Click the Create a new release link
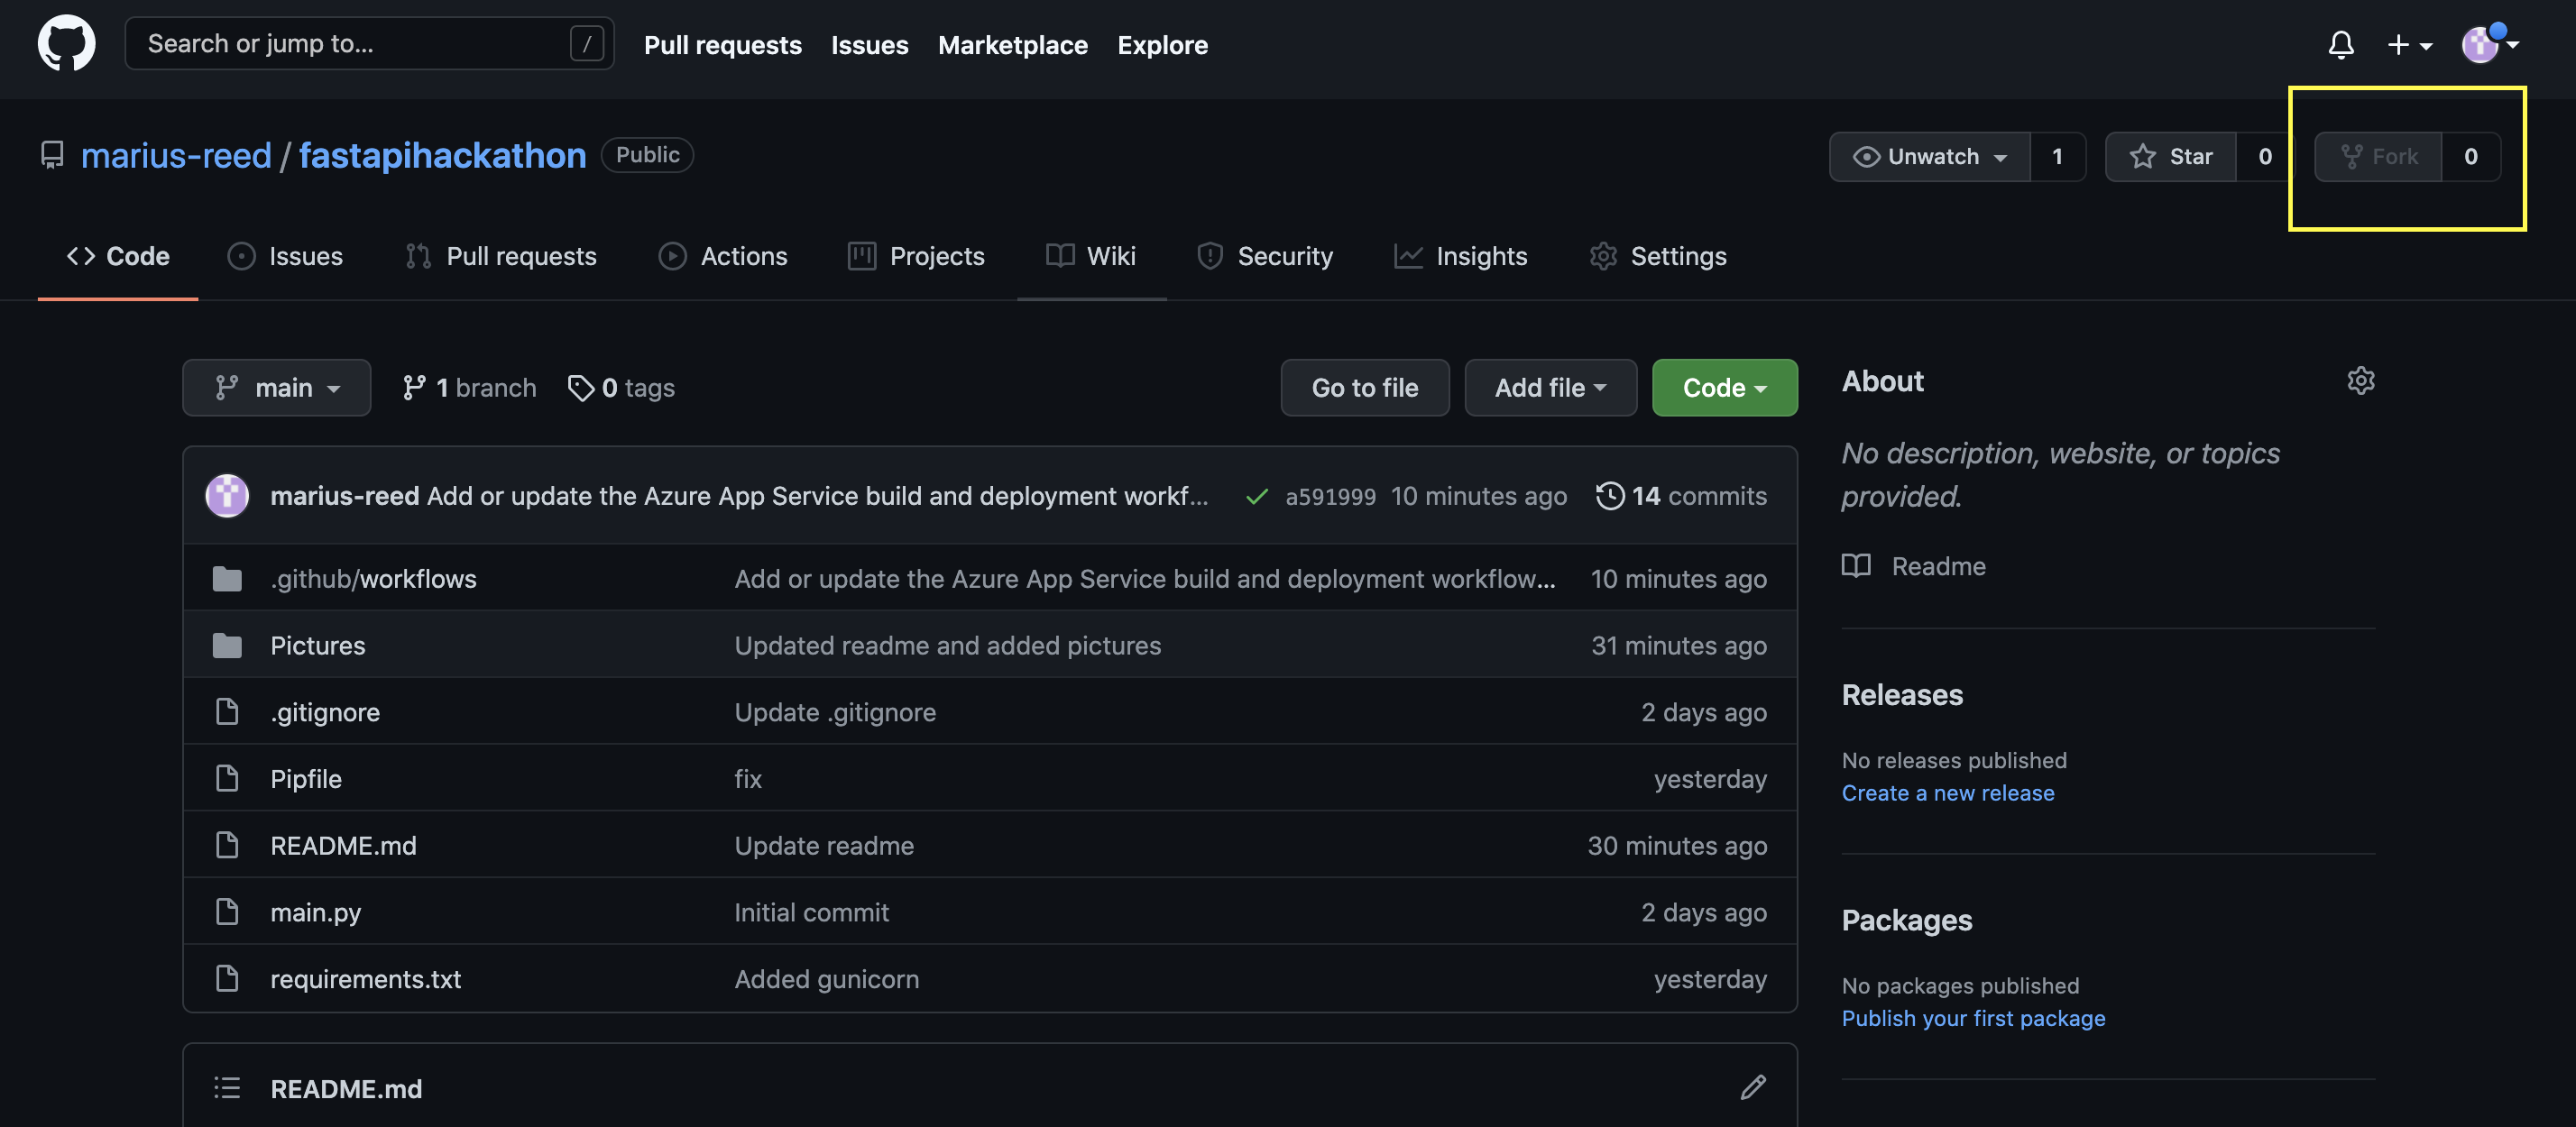 [x=1948, y=792]
